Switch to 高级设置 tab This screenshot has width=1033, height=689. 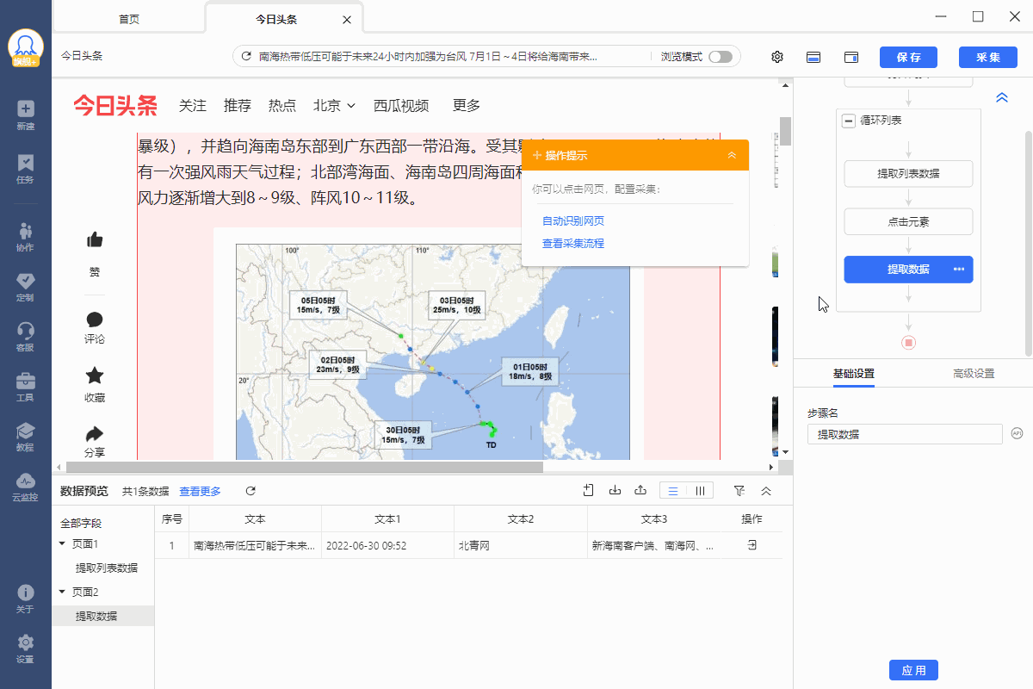tap(974, 374)
